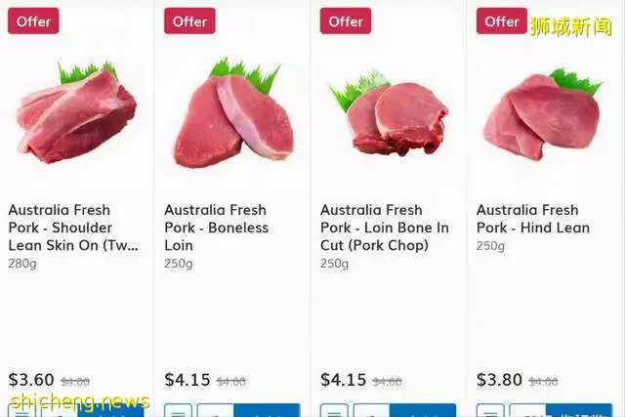Open Australia Fresh Pork Boneless Loin title

click(217, 228)
